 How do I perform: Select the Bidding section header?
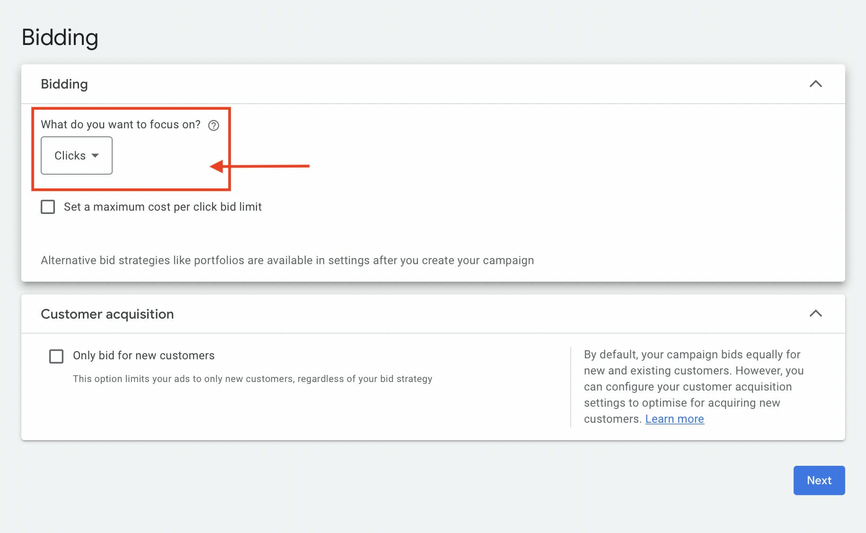(64, 84)
